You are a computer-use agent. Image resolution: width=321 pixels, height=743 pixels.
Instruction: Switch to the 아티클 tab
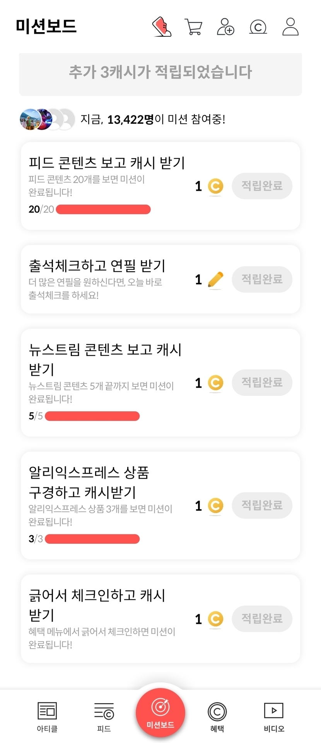pyautogui.click(x=47, y=717)
